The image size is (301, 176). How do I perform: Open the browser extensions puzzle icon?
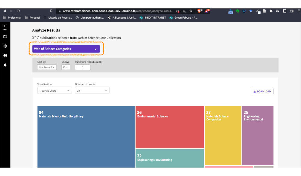pyautogui.click(x=271, y=11)
